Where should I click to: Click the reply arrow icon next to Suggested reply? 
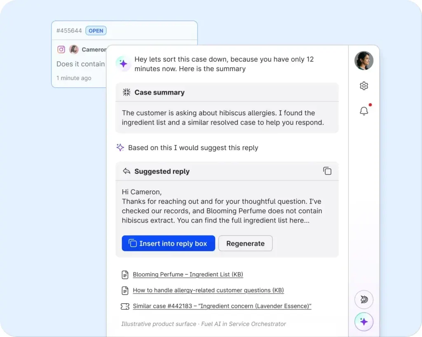click(127, 171)
